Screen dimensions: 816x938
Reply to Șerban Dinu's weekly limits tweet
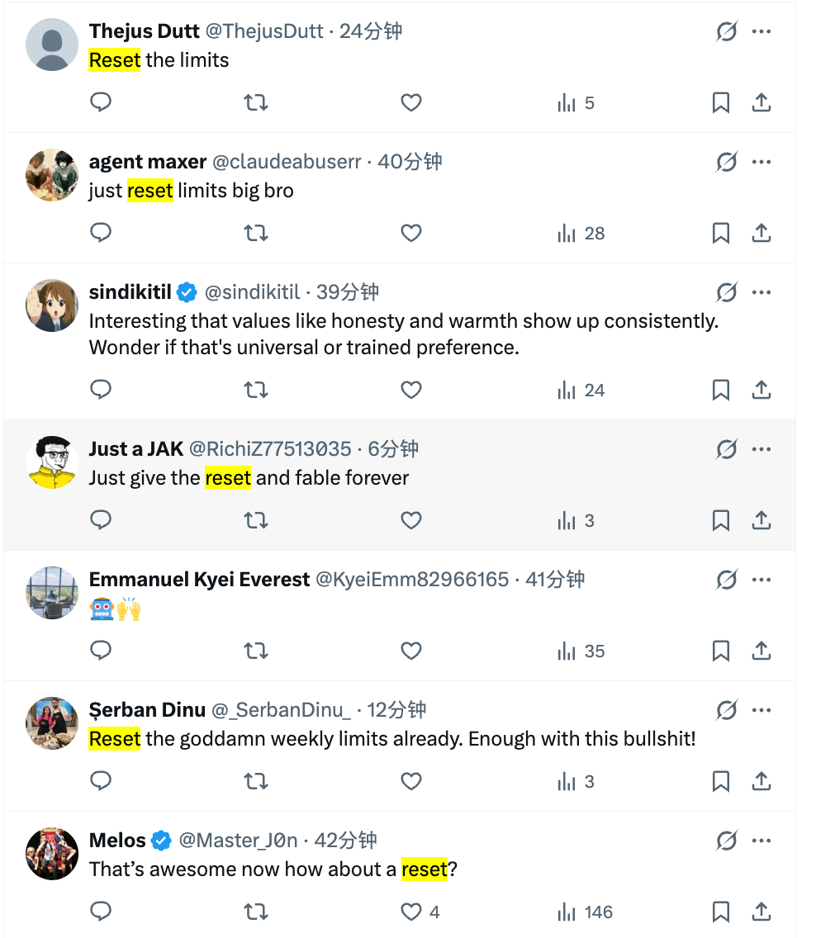tap(101, 781)
